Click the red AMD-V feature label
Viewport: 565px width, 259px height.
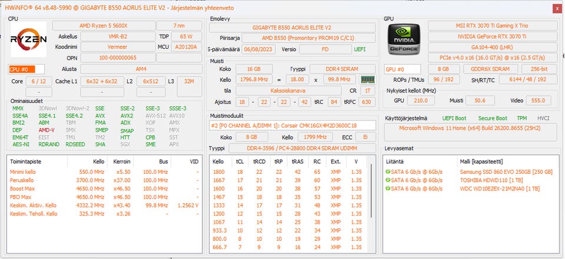[x=46, y=130]
